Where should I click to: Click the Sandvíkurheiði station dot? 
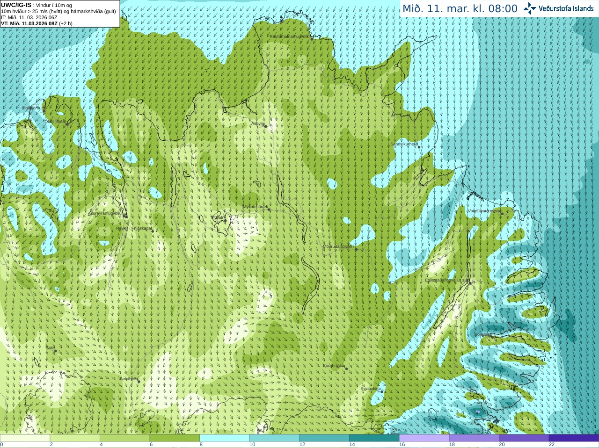pos(419,147)
